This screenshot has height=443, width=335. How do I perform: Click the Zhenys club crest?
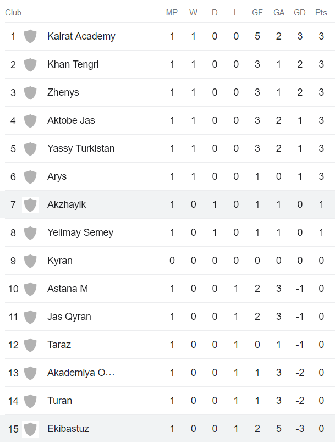[30, 92]
